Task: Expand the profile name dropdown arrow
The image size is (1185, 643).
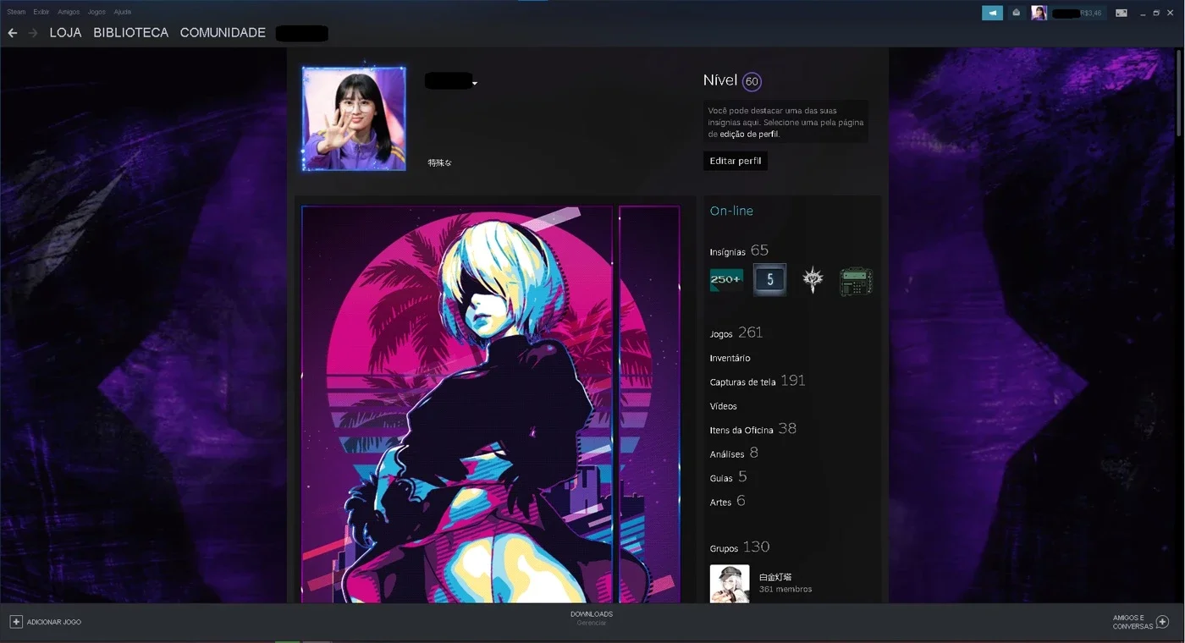Action: pos(476,83)
